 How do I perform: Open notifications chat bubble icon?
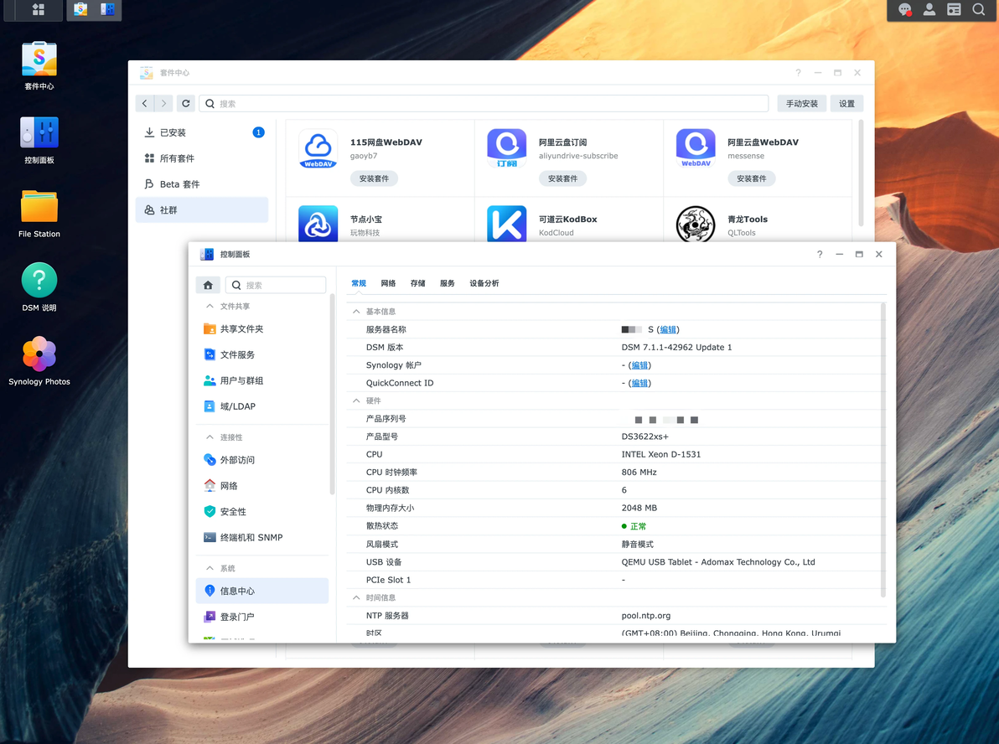click(x=904, y=9)
